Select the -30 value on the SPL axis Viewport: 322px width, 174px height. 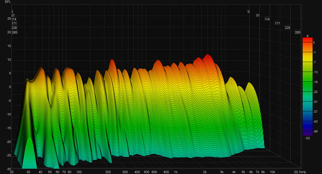8,169
